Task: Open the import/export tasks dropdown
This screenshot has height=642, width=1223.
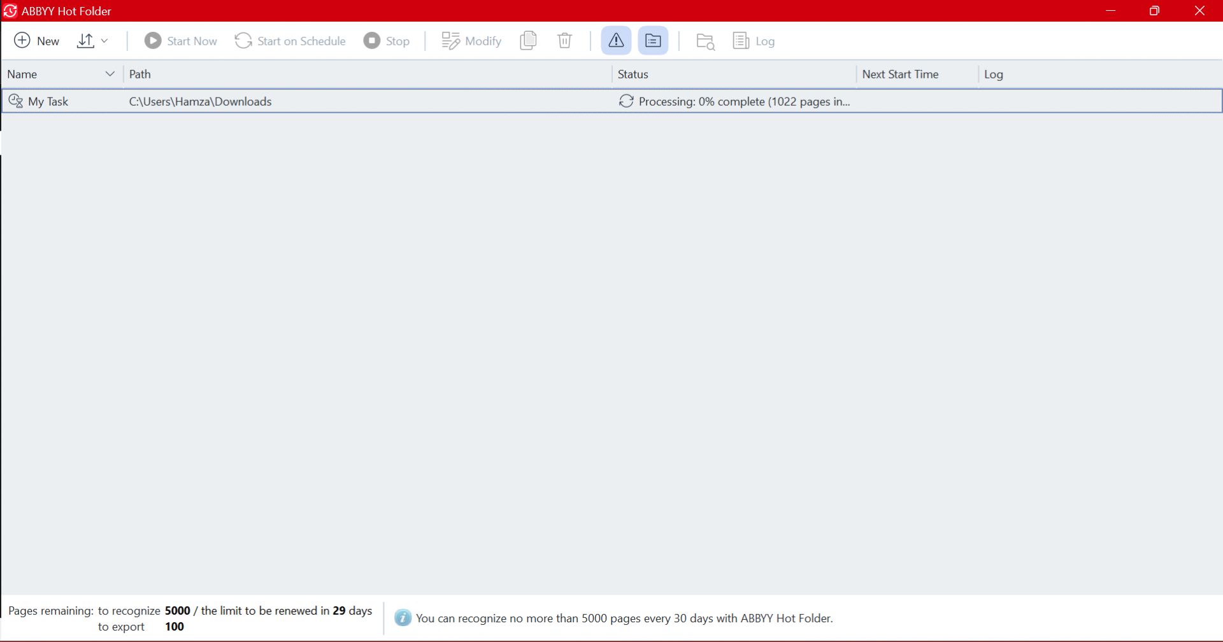Action: pyautogui.click(x=92, y=41)
